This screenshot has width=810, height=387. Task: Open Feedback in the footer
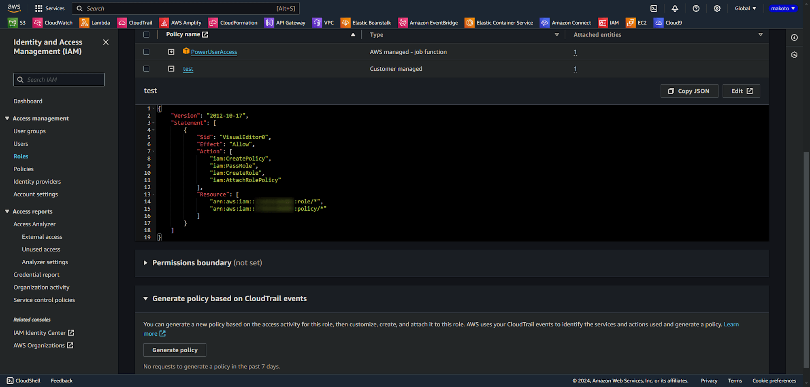pos(62,381)
